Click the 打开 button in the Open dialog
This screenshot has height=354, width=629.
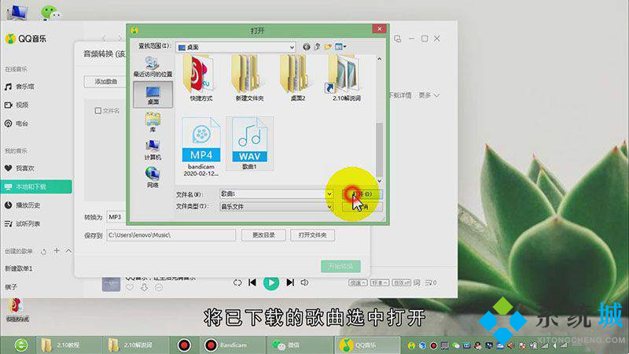click(362, 194)
